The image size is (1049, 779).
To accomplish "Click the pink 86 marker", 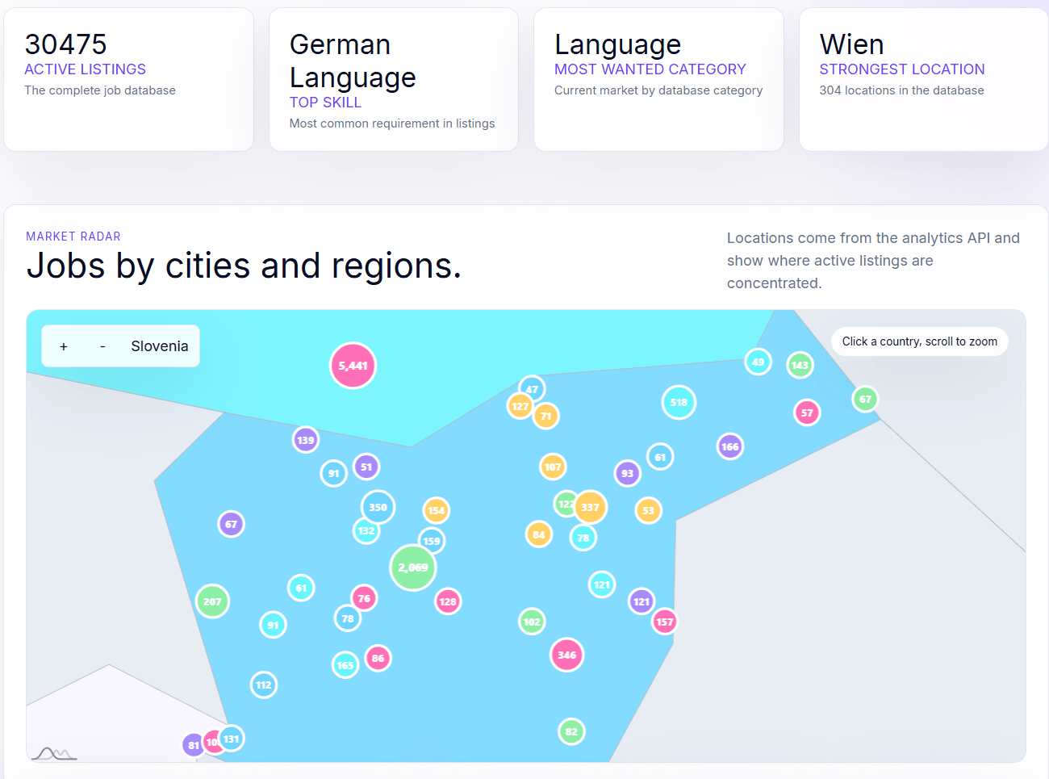I will click(378, 658).
